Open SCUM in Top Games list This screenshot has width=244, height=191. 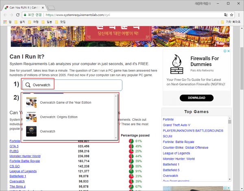pos(168,136)
